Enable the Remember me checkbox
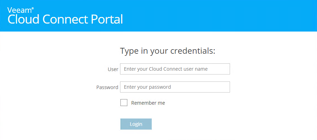This screenshot has height=140, width=317. [x=124, y=103]
